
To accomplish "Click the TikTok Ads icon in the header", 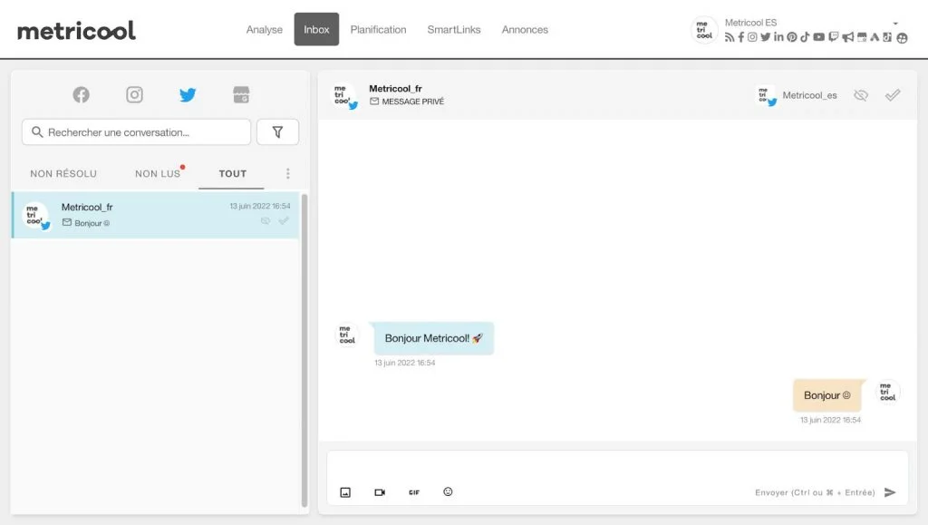I will pyautogui.click(x=887, y=37).
